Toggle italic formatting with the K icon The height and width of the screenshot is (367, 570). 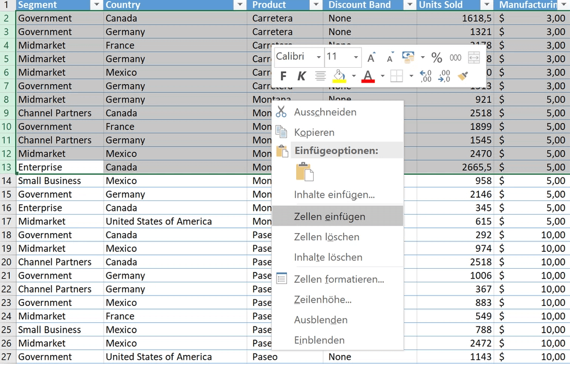pyautogui.click(x=301, y=75)
